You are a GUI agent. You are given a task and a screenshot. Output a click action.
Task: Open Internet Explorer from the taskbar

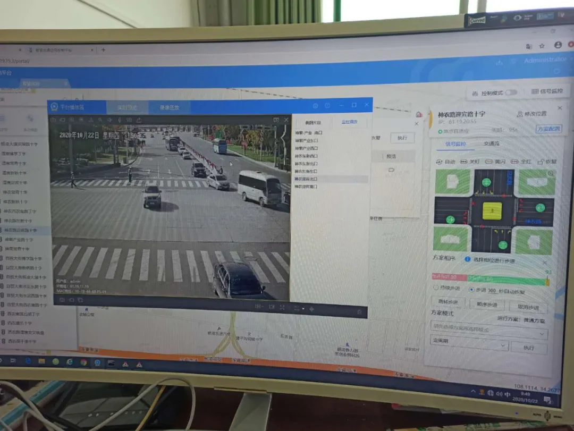(69, 362)
